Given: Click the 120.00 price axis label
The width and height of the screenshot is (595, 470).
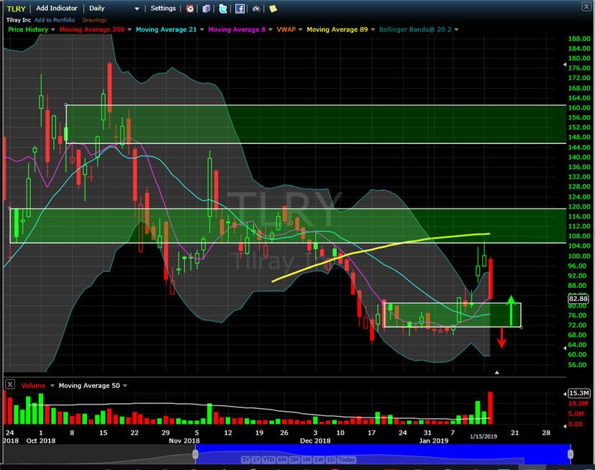Looking at the screenshot, I should tap(579, 207).
